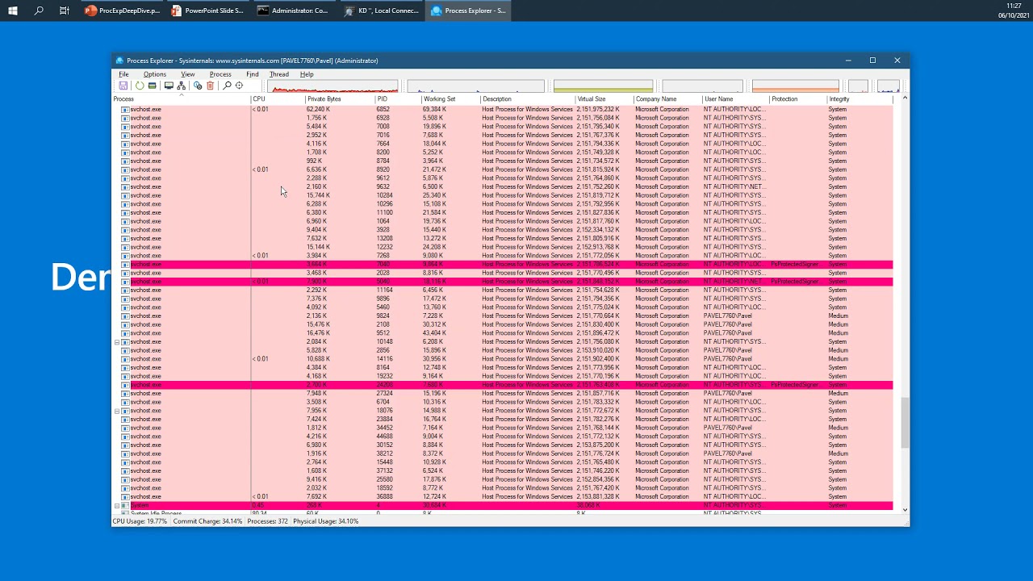Switch to PowerPoint Slide Show taskbar item
The image size is (1033, 581).
coord(207,10)
